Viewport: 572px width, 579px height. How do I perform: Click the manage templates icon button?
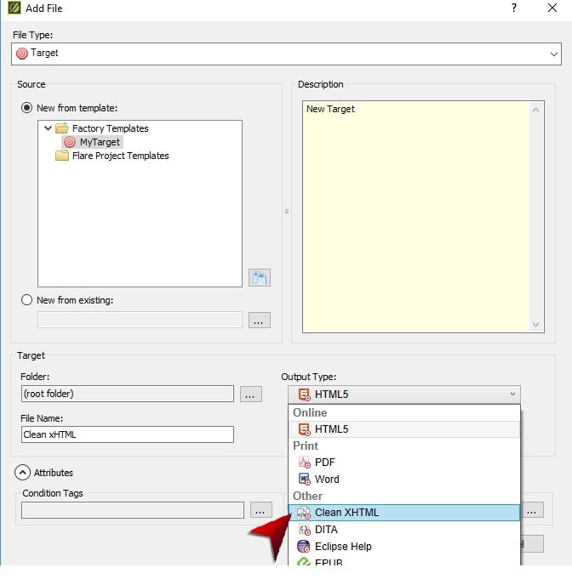pos(260,277)
